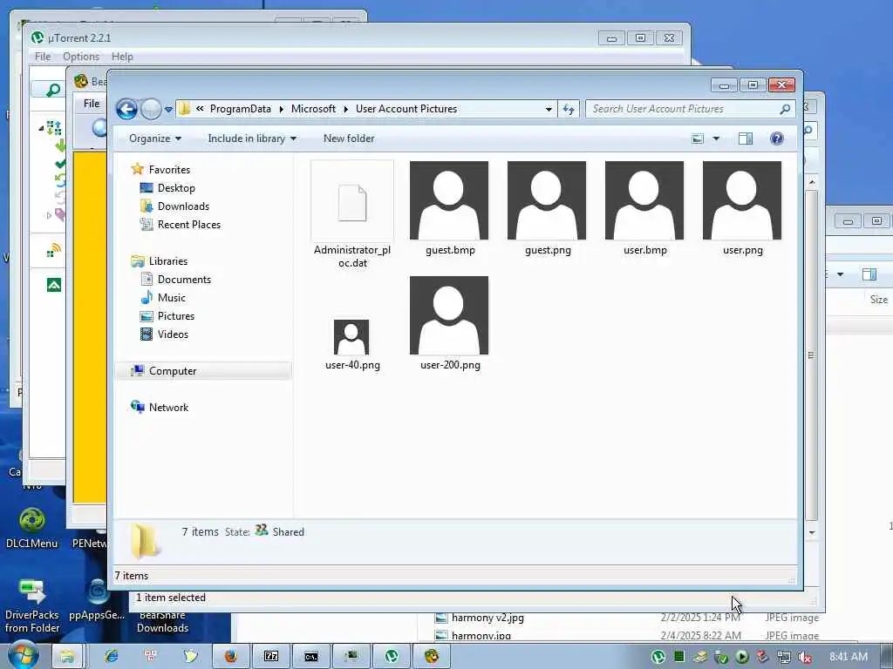Open the Help menu in µTorrent
Screen dimensions: 893x669
(122, 57)
